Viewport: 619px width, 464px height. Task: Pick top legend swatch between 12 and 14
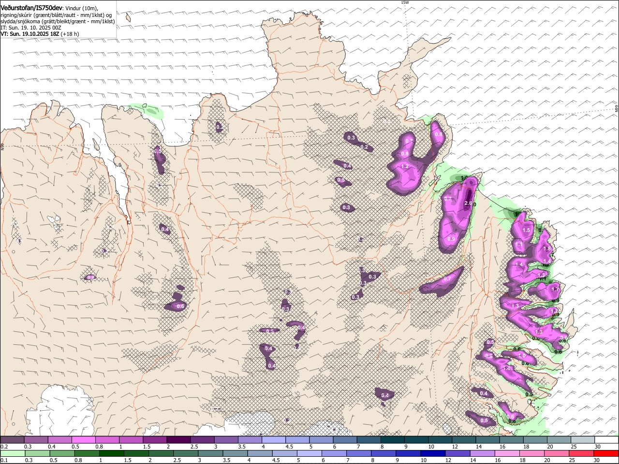(x=464, y=440)
